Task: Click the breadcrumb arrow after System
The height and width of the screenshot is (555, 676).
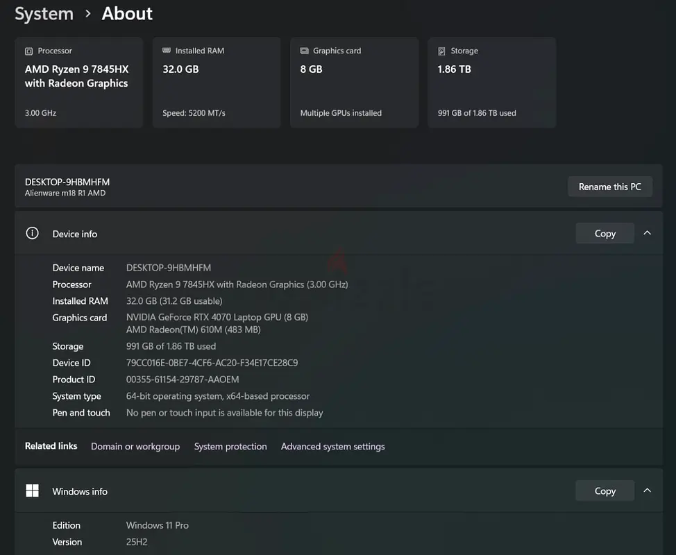Action: click(88, 14)
